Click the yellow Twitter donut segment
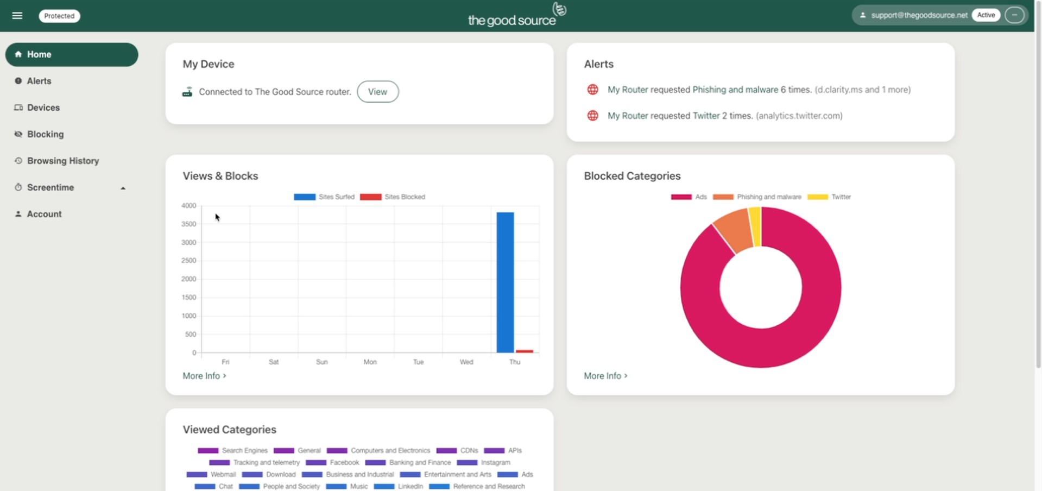 pos(756,226)
